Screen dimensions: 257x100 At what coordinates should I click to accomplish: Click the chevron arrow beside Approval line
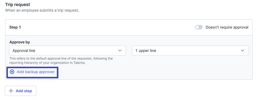click(120, 51)
